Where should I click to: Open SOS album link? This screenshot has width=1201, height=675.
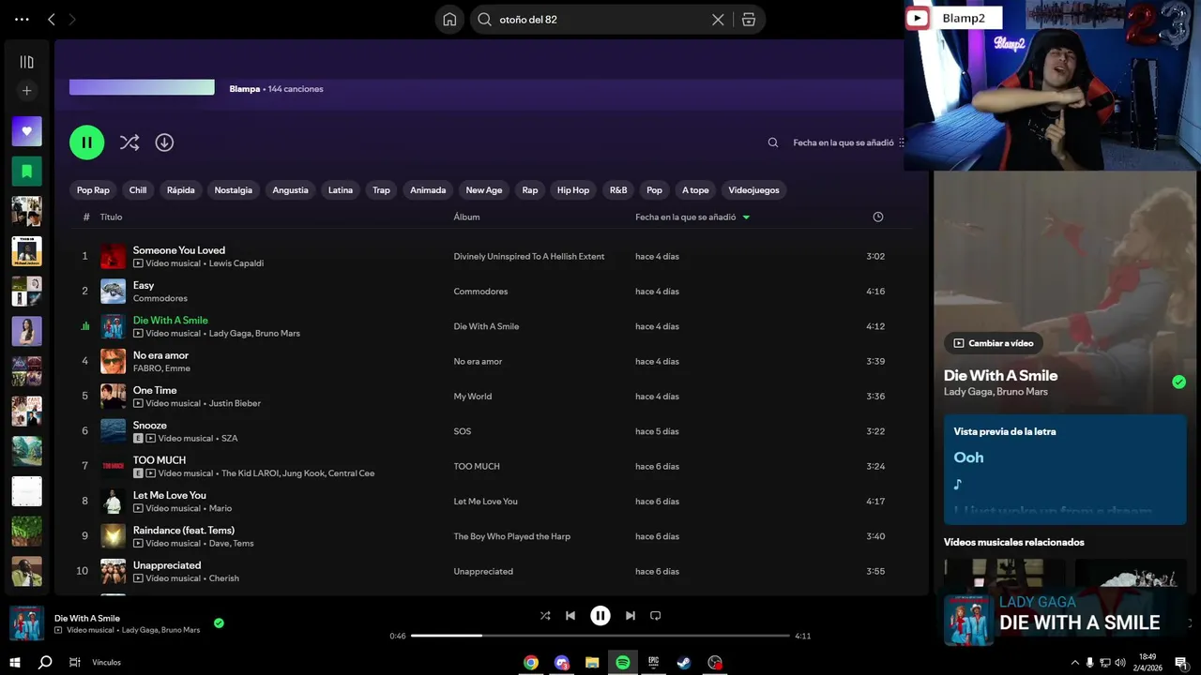pyautogui.click(x=463, y=431)
